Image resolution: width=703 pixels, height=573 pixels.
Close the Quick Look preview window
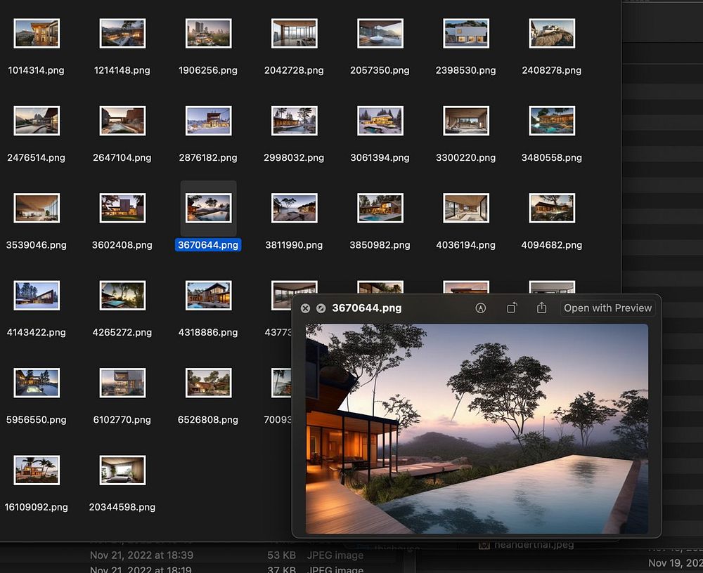[305, 308]
